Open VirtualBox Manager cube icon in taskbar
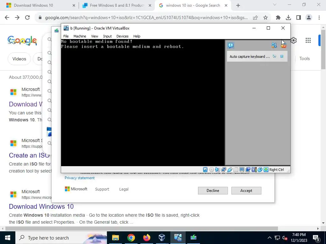Screen dimensions: 326x244 [162, 238]
